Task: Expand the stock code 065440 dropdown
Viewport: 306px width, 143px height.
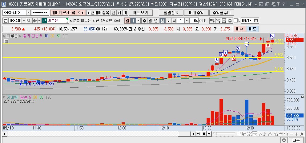Action: point(24,21)
